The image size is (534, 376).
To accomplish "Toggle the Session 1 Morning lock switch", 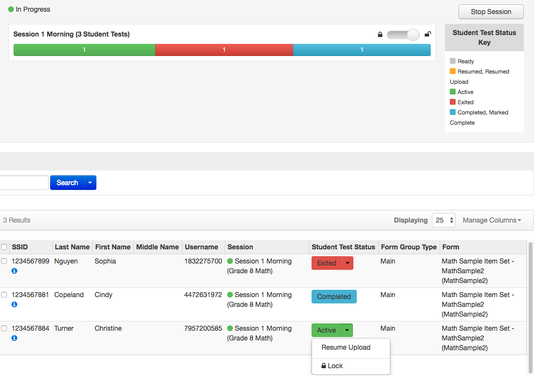I will pyautogui.click(x=403, y=35).
